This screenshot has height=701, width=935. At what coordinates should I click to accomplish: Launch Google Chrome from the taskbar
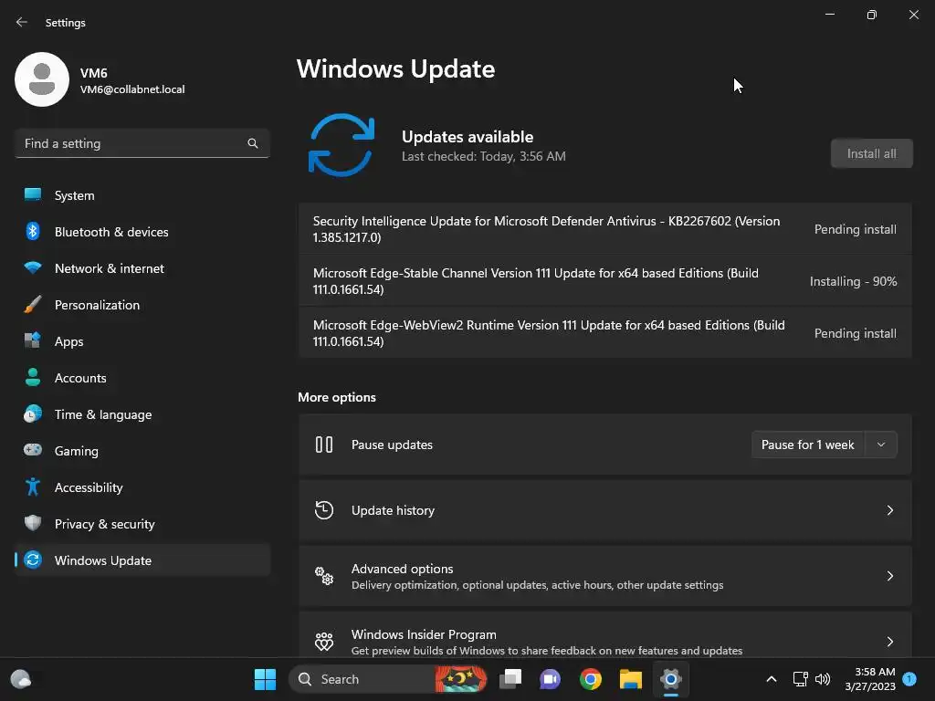click(x=591, y=679)
